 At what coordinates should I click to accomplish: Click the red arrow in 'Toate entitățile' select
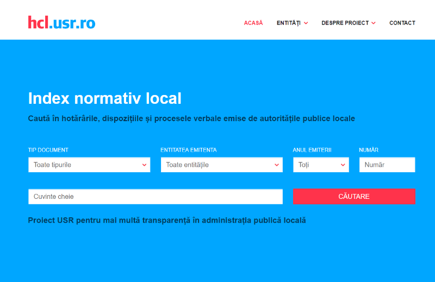pyautogui.click(x=277, y=165)
